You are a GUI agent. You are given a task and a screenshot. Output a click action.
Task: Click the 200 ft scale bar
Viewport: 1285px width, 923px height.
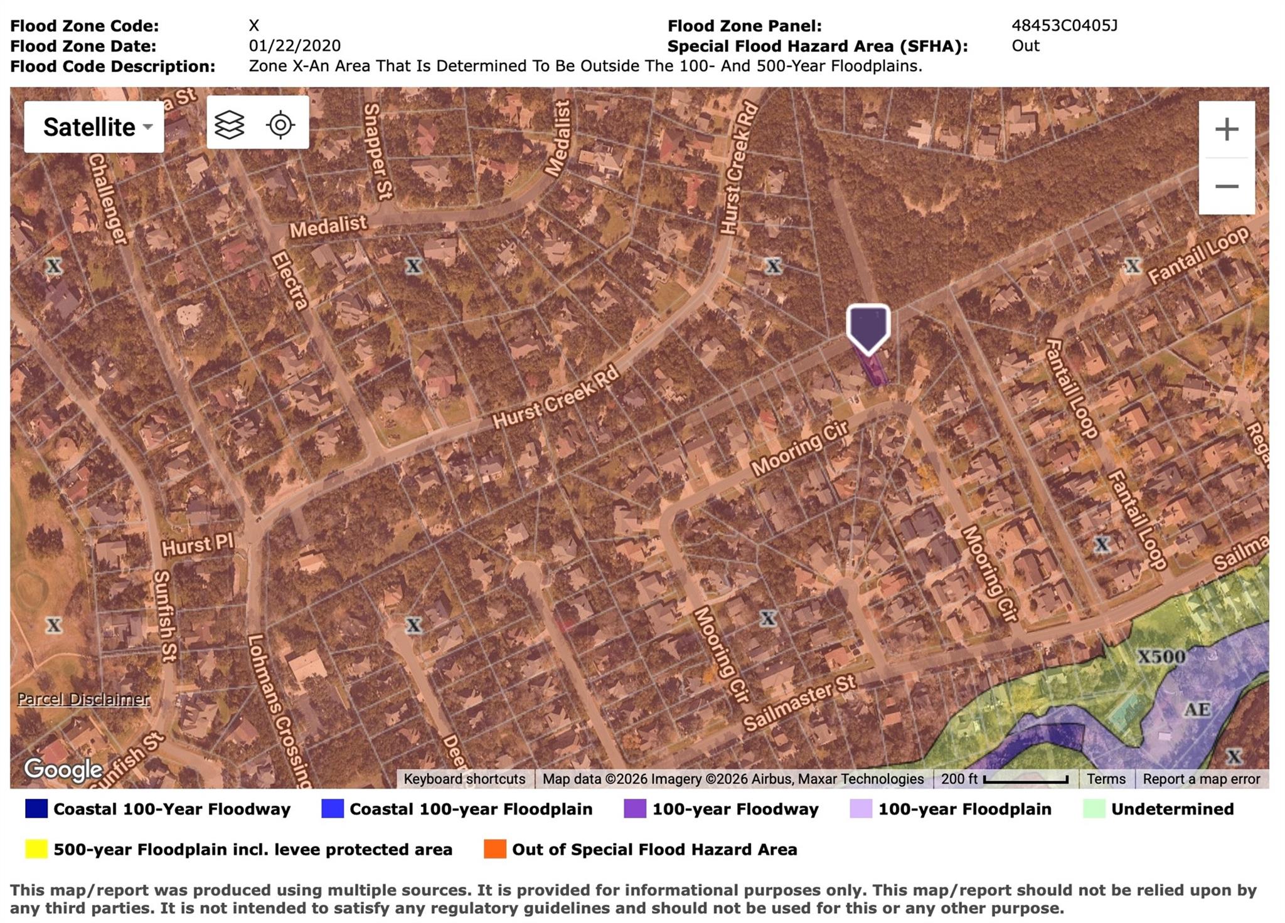pos(1004,779)
